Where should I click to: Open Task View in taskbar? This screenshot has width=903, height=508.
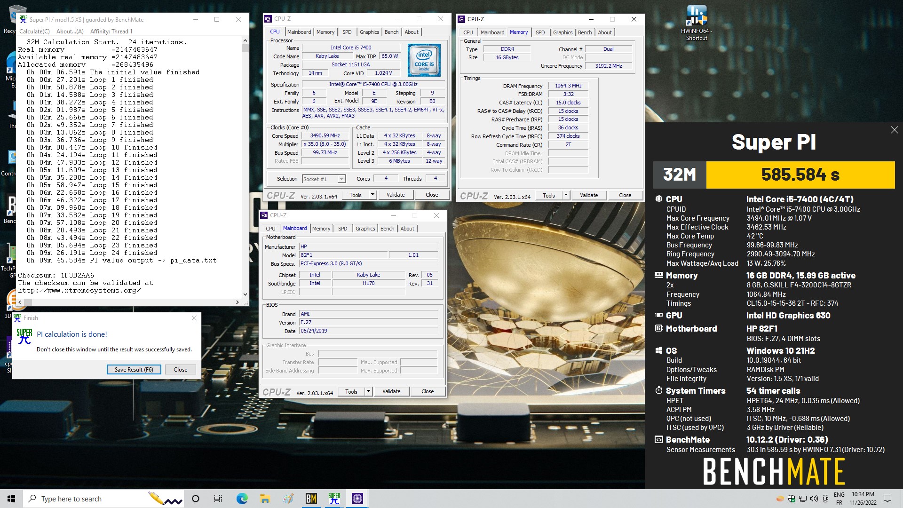point(218,499)
